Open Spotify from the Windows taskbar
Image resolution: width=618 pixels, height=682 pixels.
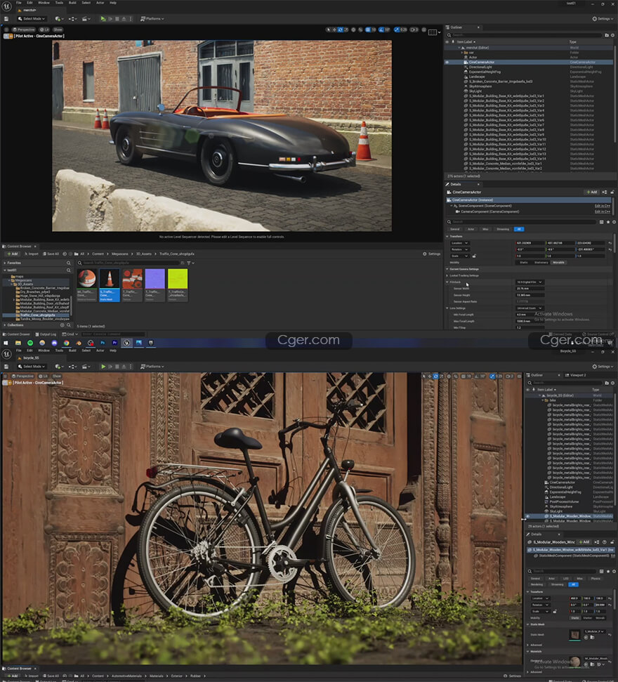point(30,343)
